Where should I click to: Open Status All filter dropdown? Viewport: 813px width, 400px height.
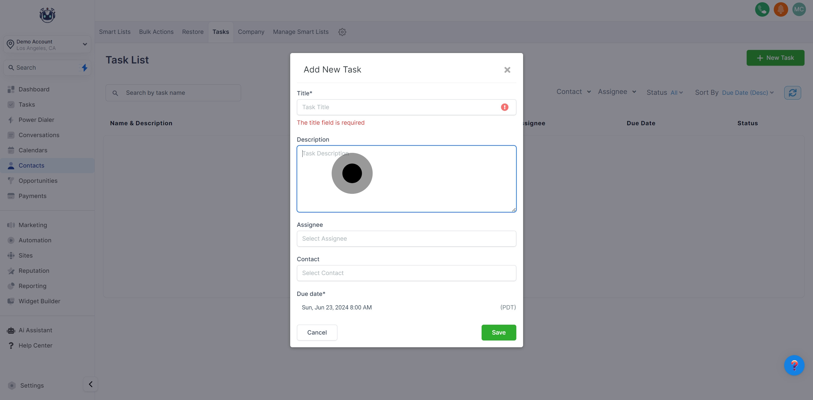676,93
